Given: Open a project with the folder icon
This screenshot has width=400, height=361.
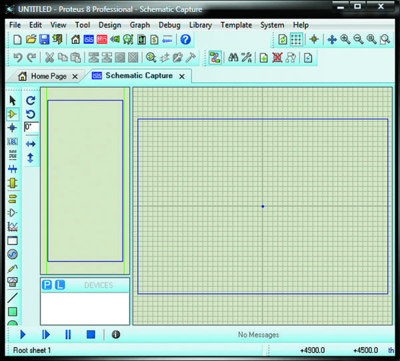Looking at the screenshot, I should point(31,39).
